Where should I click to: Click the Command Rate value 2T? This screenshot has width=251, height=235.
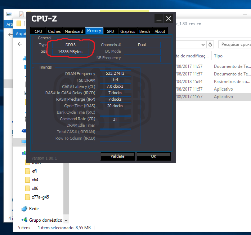tap(115, 119)
